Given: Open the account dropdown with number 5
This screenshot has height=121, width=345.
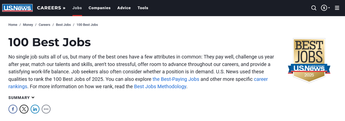Looking at the screenshot, I should 326,8.
